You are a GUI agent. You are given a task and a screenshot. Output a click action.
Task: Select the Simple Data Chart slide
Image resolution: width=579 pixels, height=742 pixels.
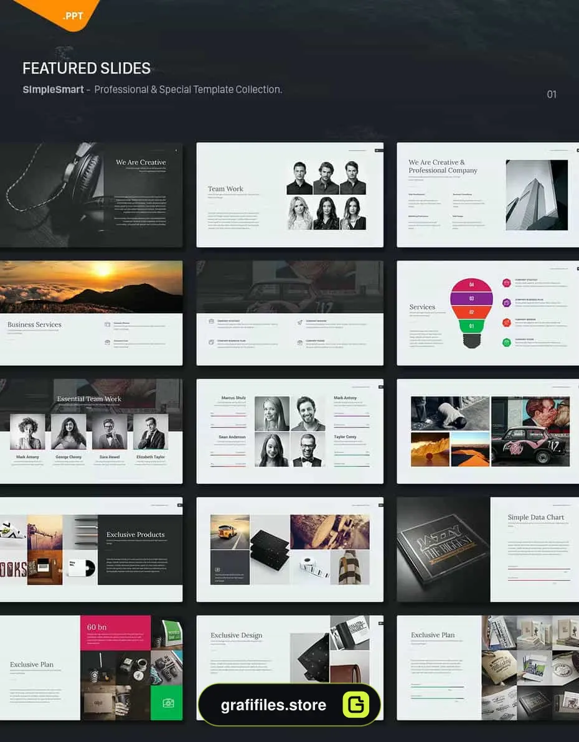[487, 550]
